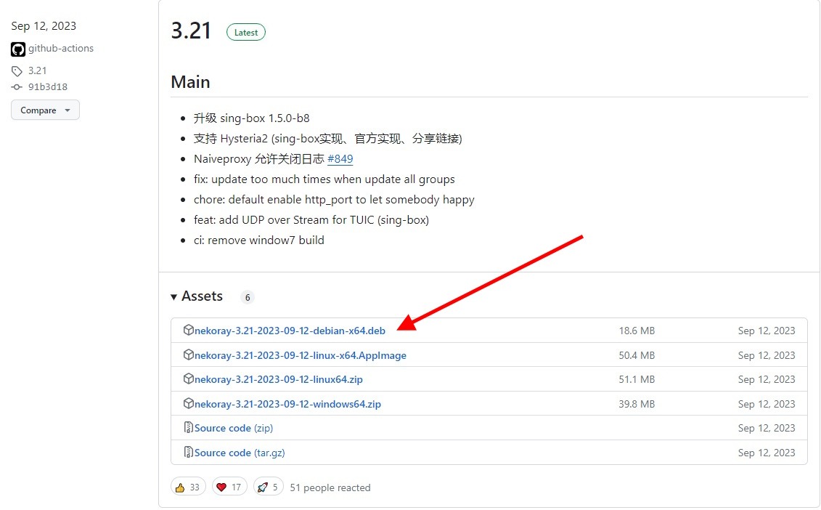Open the Compare dropdown
821x510 pixels.
tap(45, 110)
